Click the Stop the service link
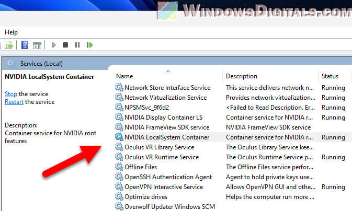The height and width of the screenshot is (211, 352). (11, 94)
